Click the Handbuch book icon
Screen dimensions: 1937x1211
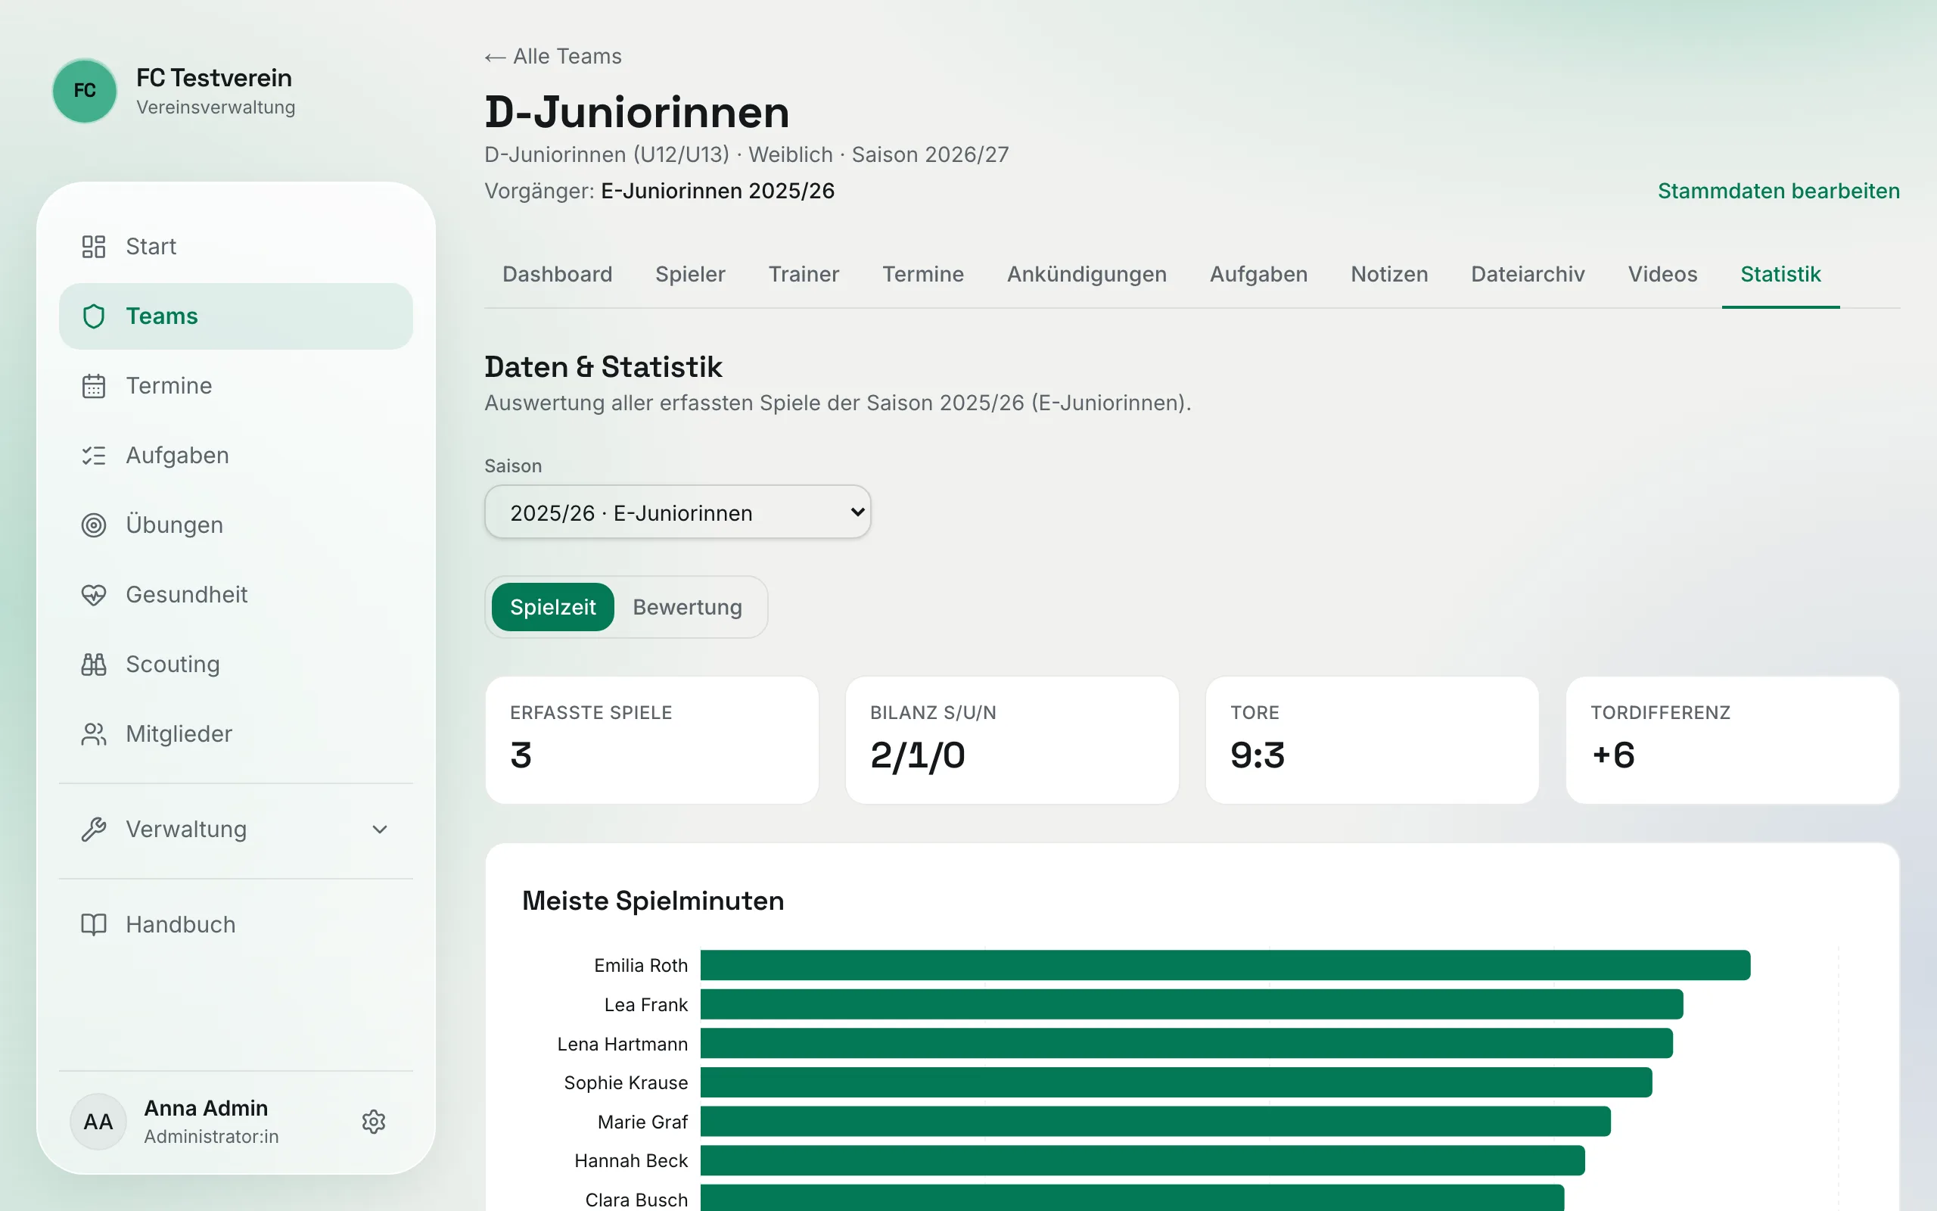point(94,925)
